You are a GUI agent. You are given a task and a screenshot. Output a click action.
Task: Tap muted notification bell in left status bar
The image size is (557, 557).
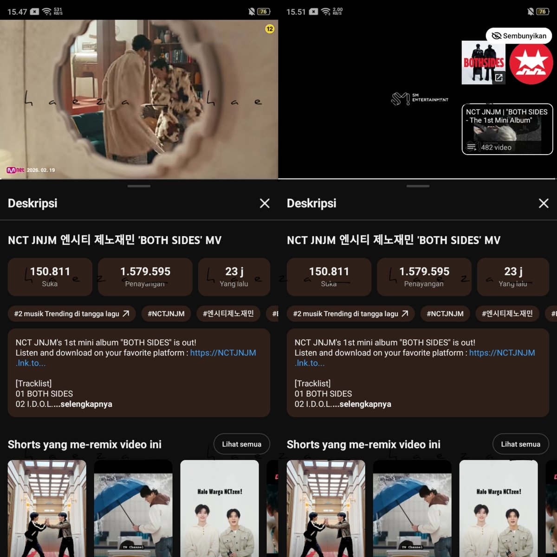click(251, 12)
